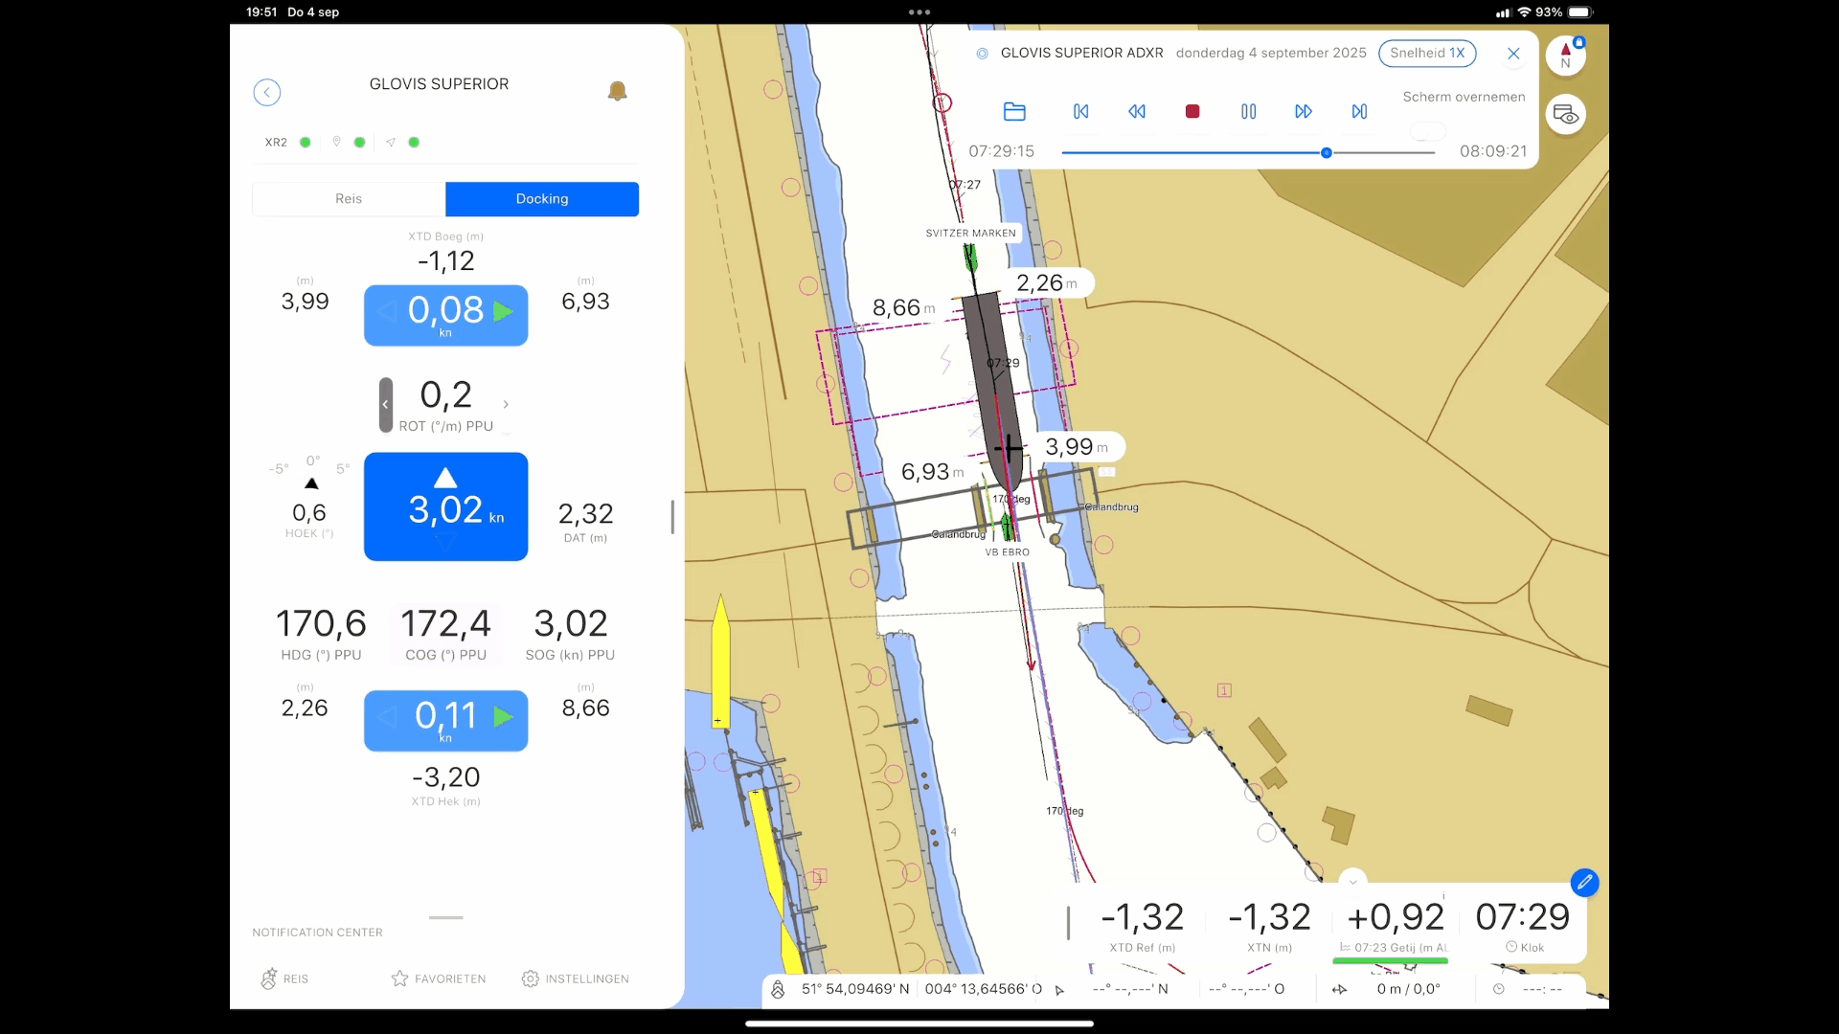Change playback speed Snelheid 1X

point(1426,54)
